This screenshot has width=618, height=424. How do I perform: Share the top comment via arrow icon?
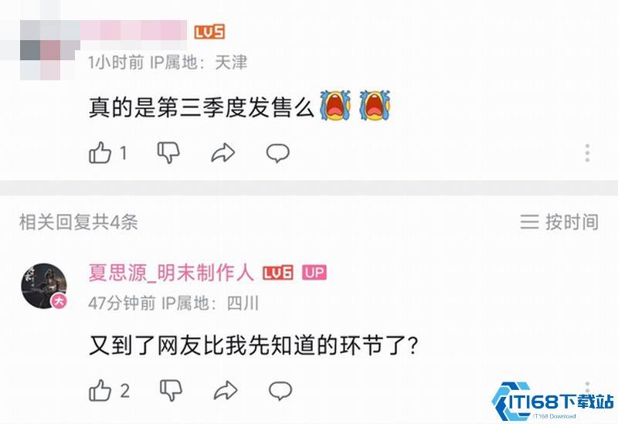coord(222,153)
